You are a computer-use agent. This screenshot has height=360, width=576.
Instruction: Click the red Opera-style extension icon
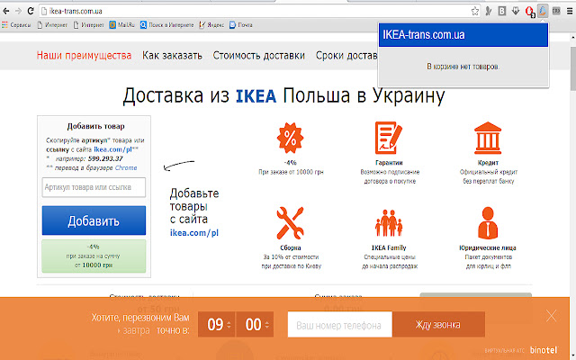(x=529, y=12)
